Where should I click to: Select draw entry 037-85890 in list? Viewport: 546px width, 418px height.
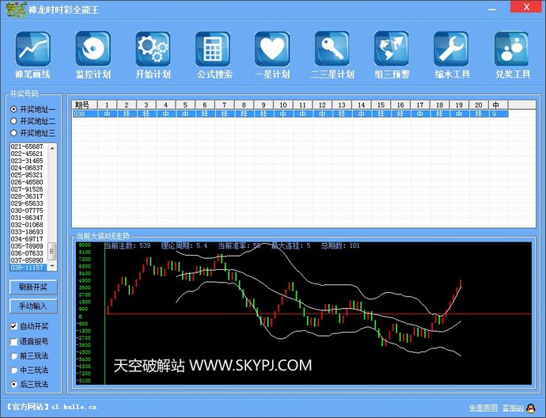(x=28, y=260)
